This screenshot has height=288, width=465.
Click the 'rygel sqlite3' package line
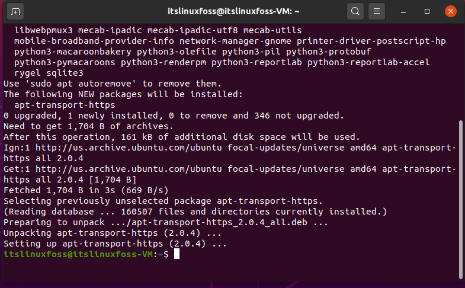point(49,73)
